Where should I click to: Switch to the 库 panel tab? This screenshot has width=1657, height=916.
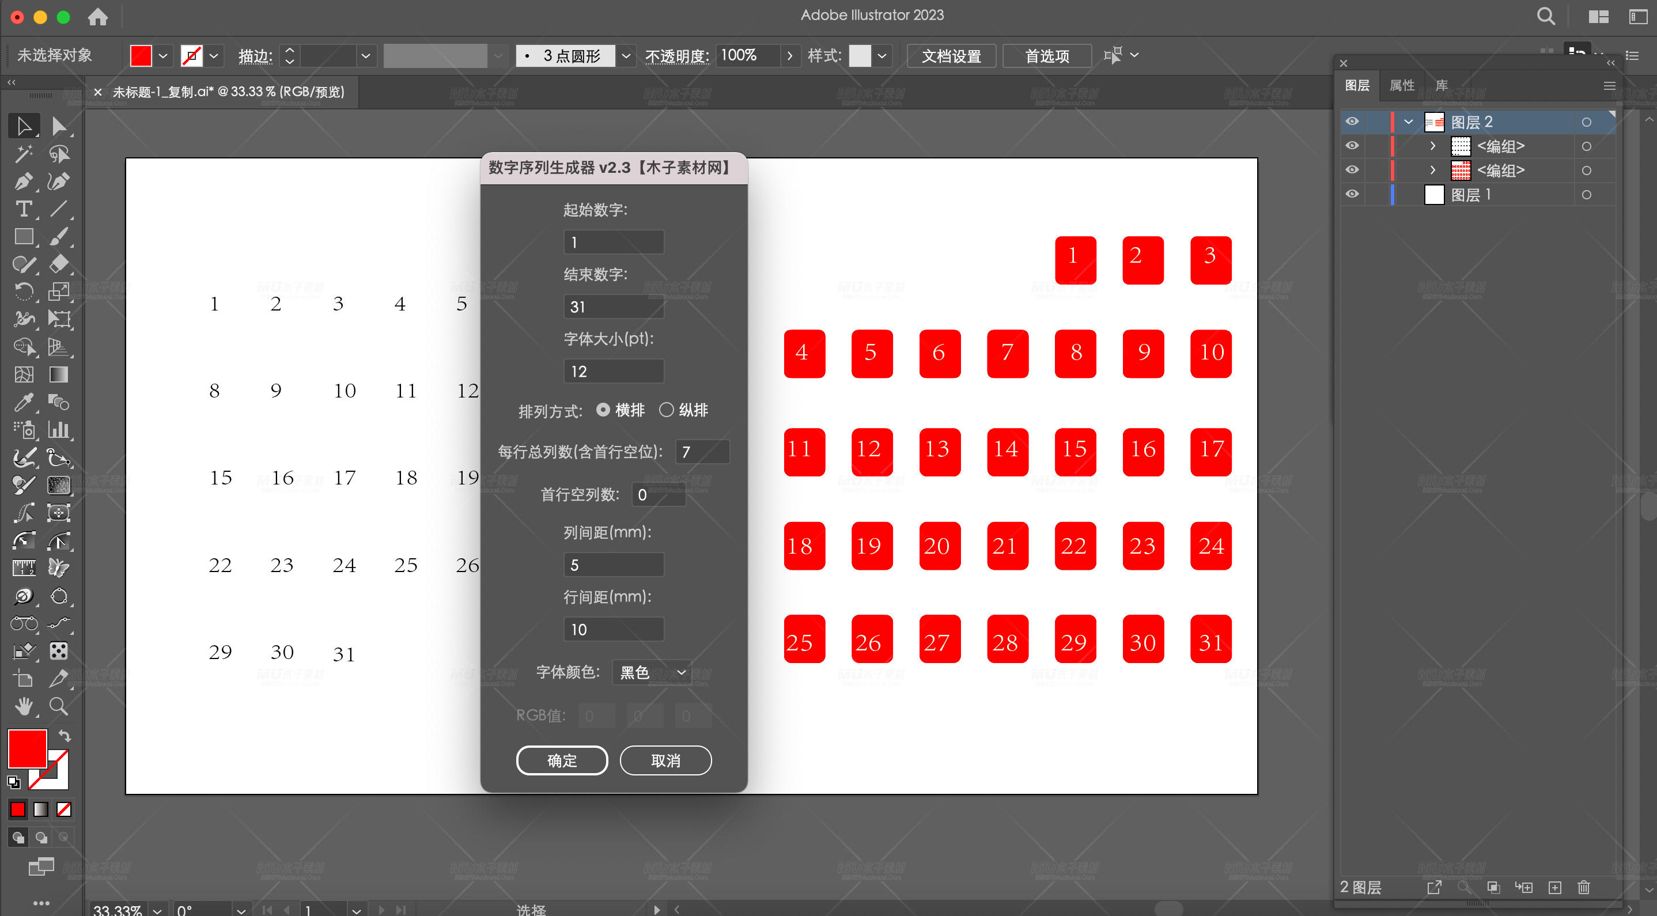coord(1442,86)
